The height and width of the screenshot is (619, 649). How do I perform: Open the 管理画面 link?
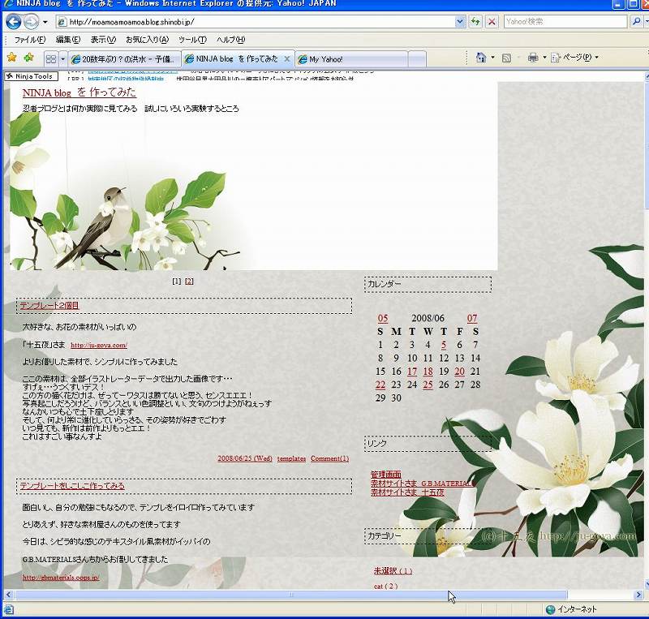pos(386,475)
